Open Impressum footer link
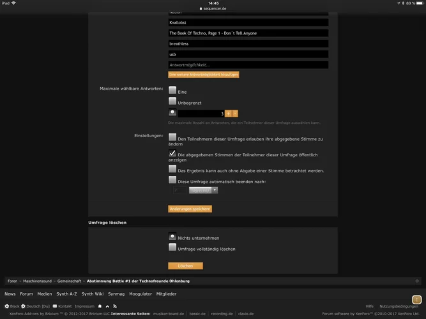The image size is (426, 319). (x=84, y=306)
